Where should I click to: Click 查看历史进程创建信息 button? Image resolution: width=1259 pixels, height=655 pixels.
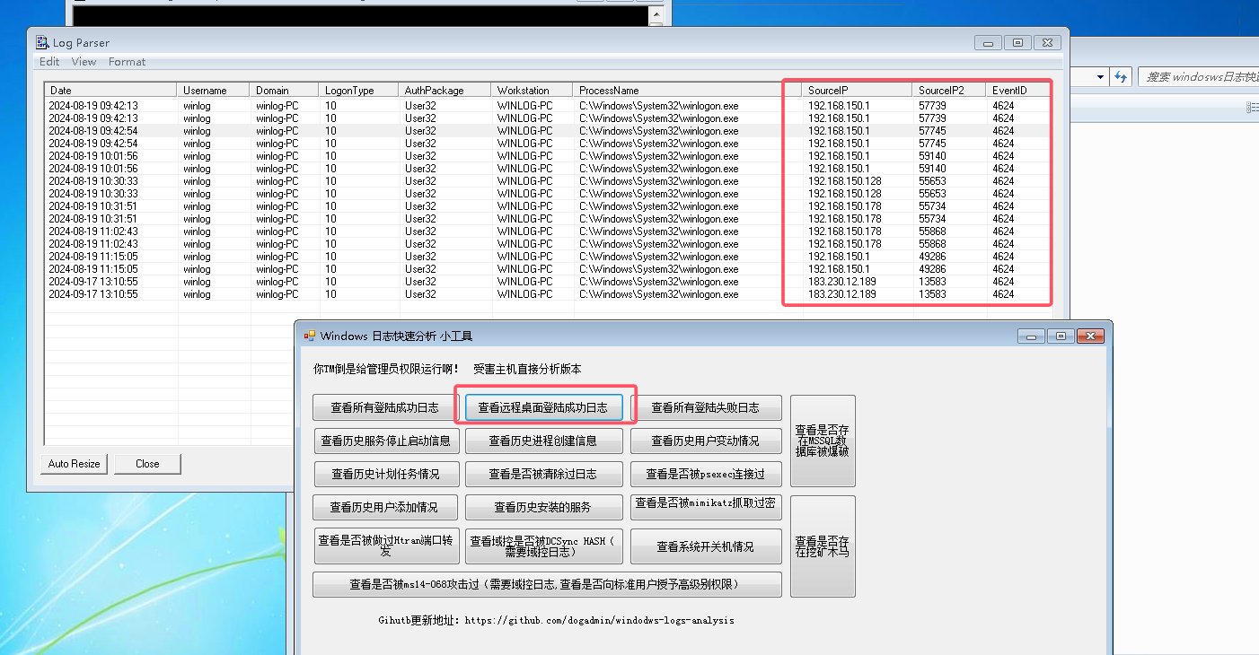pyautogui.click(x=542, y=441)
